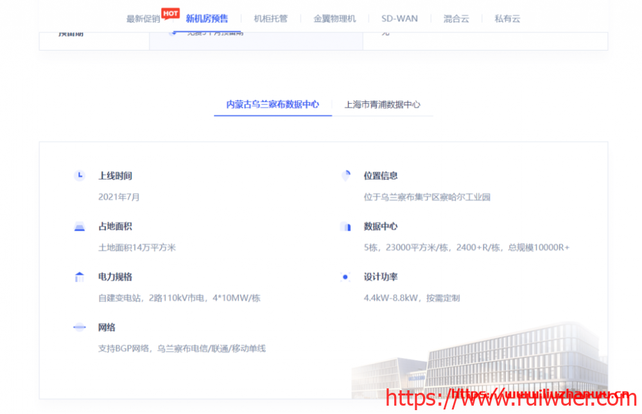This screenshot has width=642, height=414.
Task: Click the clock icon beside 上线时间
Action: click(79, 176)
